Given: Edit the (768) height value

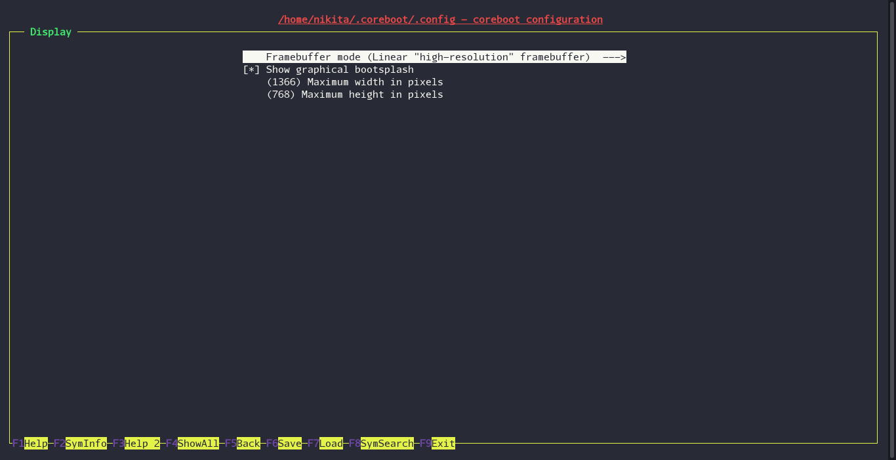Looking at the screenshot, I should coord(281,94).
